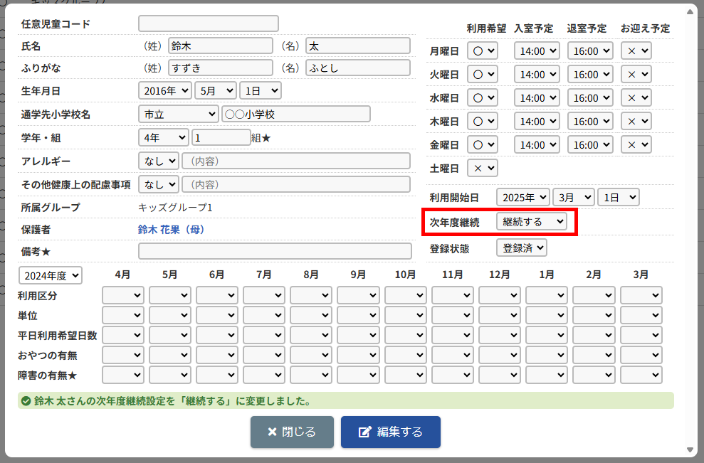Open 月曜日 入室予定 time dropdown

537,51
